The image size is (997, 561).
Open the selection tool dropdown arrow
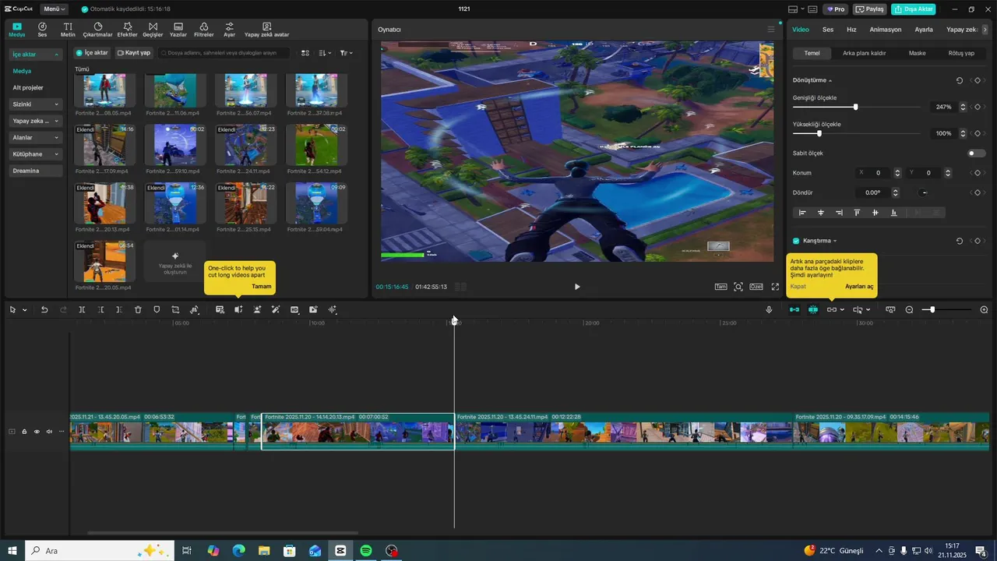pyautogui.click(x=25, y=310)
